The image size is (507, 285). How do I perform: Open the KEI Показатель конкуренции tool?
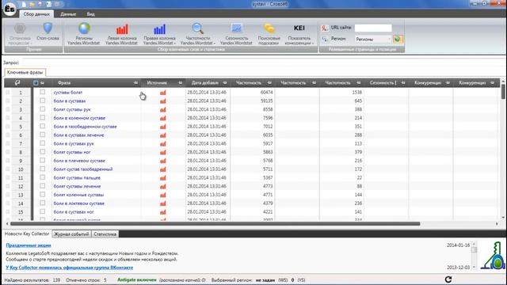[x=299, y=33]
